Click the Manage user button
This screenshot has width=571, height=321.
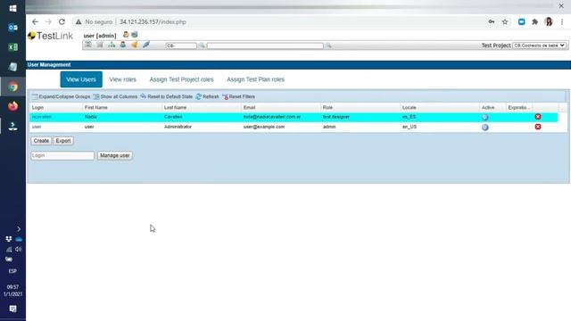click(115, 155)
